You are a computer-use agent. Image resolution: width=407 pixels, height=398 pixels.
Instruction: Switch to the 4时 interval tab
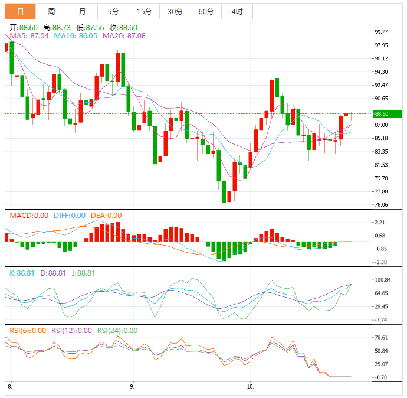pos(237,12)
